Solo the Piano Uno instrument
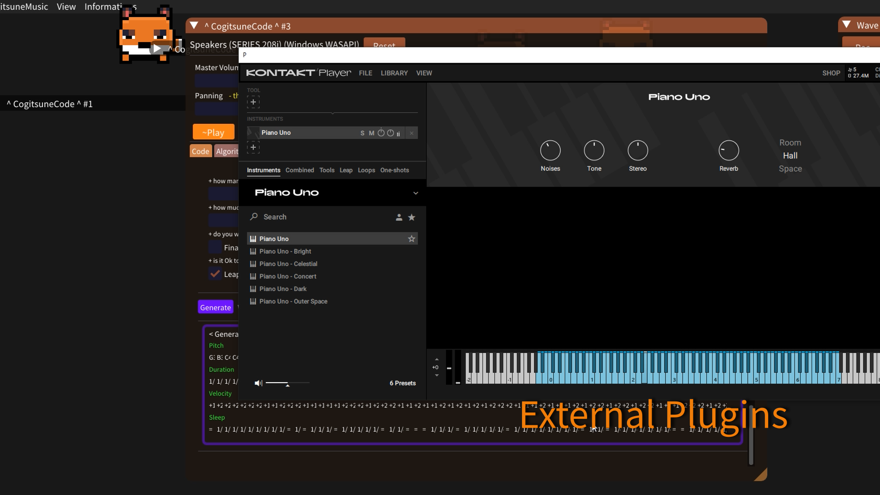 pyautogui.click(x=362, y=133)
